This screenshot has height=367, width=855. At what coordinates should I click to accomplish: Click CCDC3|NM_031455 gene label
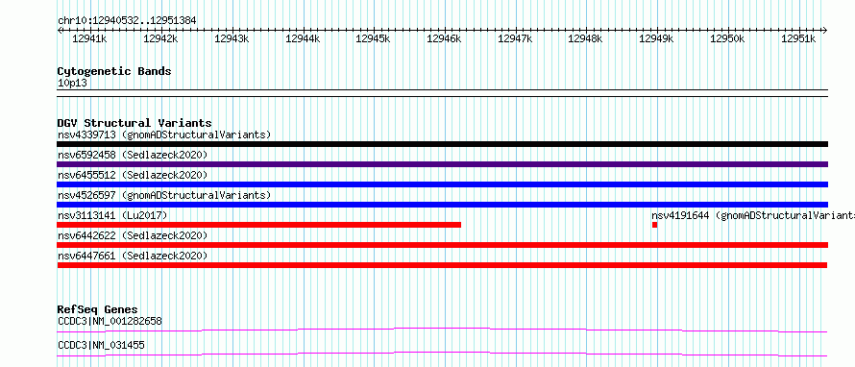point(101,345)
